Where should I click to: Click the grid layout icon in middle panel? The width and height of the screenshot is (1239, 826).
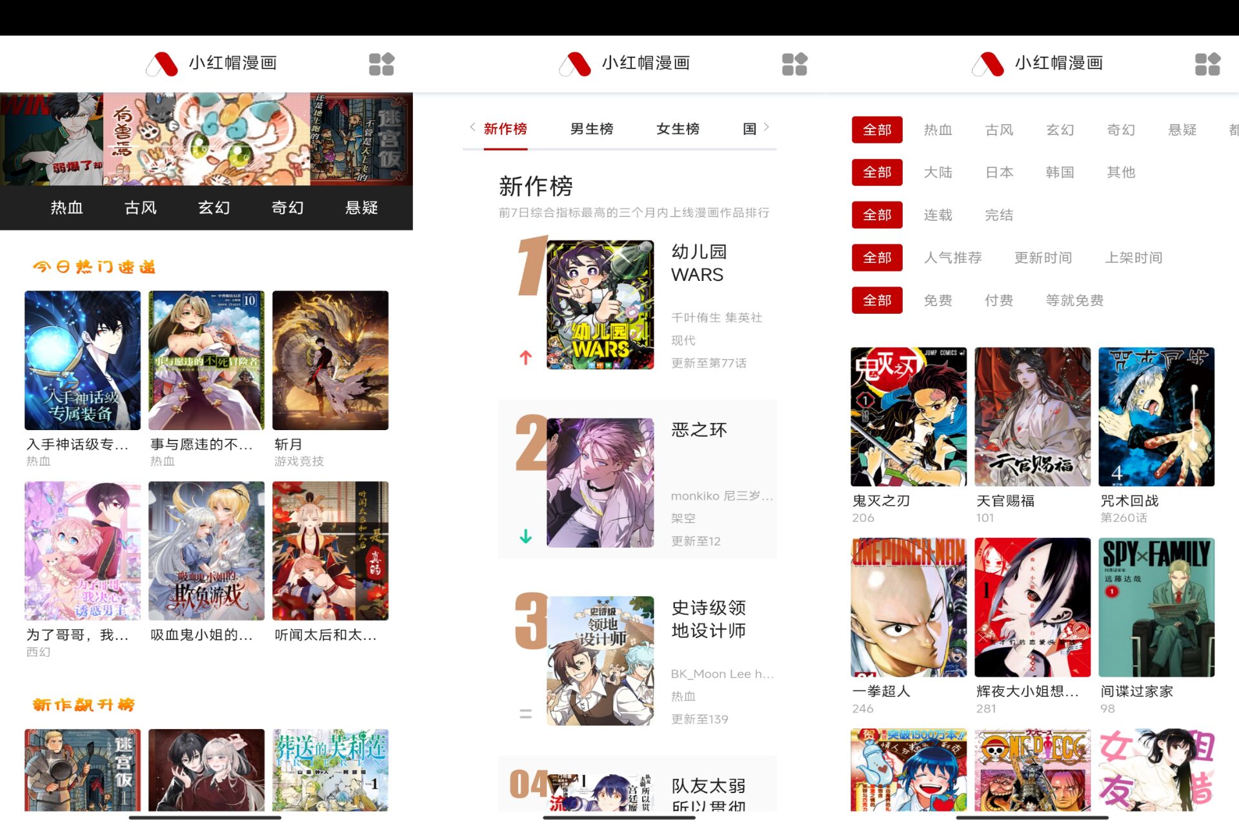click(794, 63)
